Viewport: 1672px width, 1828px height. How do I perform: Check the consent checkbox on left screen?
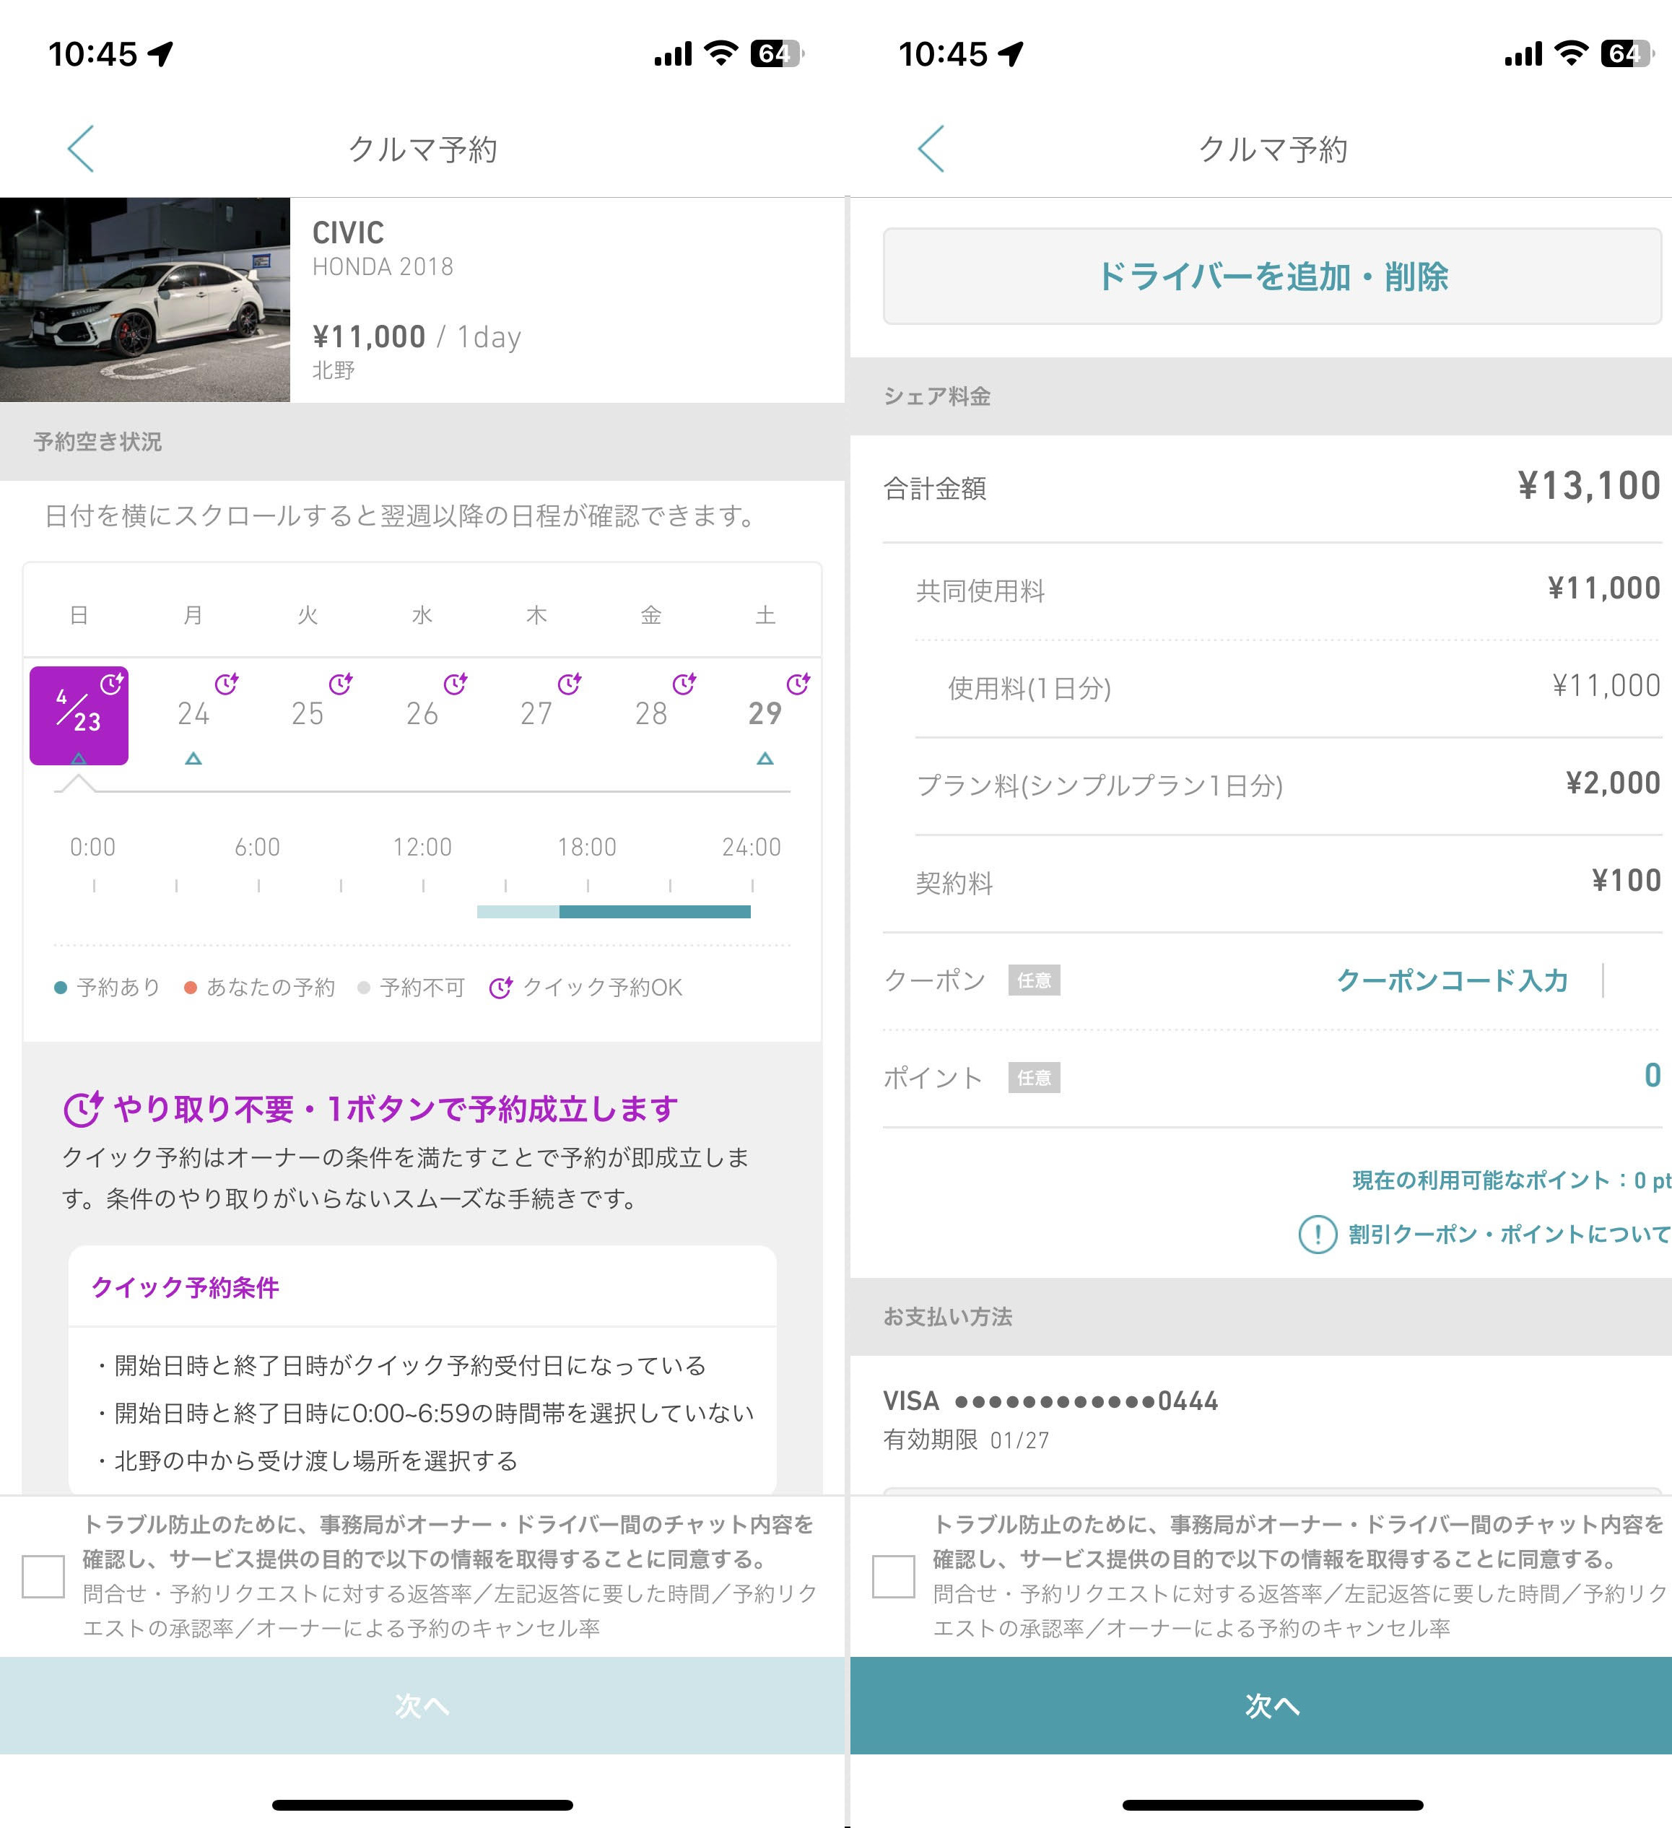(43, 1576)
